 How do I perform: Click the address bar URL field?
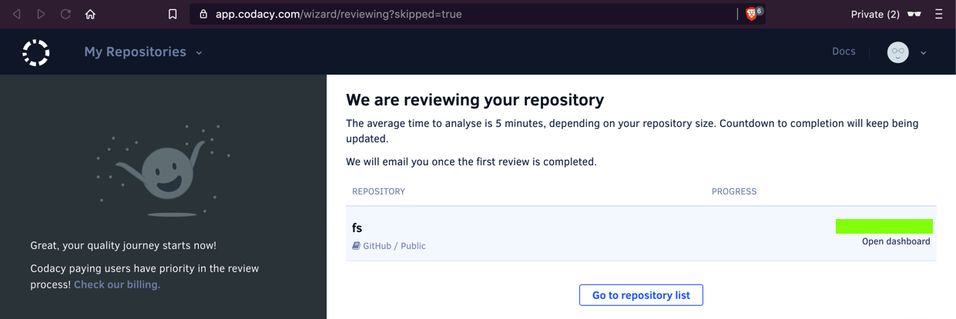[462, 14]
